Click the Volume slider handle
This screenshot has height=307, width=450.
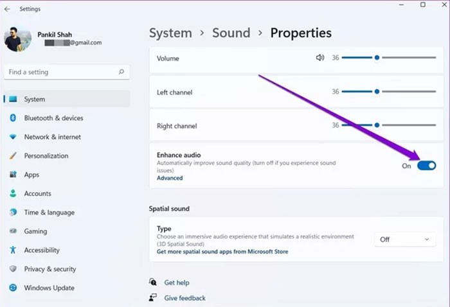[377, 58]
